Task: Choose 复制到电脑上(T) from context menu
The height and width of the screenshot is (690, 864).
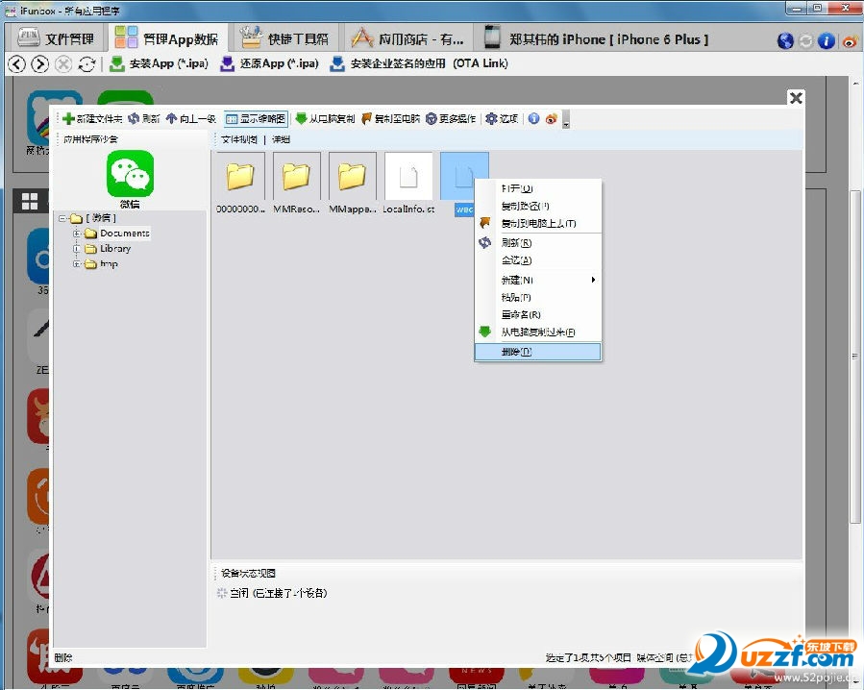Action: [x=538, y=223]
